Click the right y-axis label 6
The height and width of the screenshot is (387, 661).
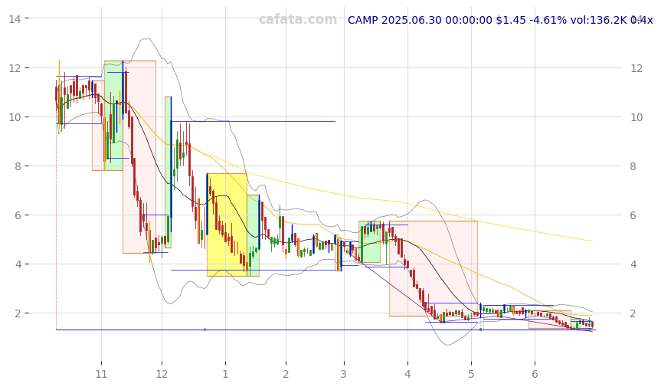pyautogui.click(x=633, y=215)
